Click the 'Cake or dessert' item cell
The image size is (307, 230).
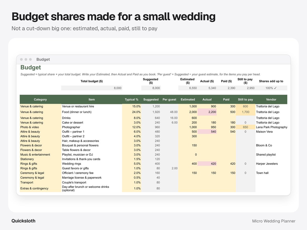92,122
